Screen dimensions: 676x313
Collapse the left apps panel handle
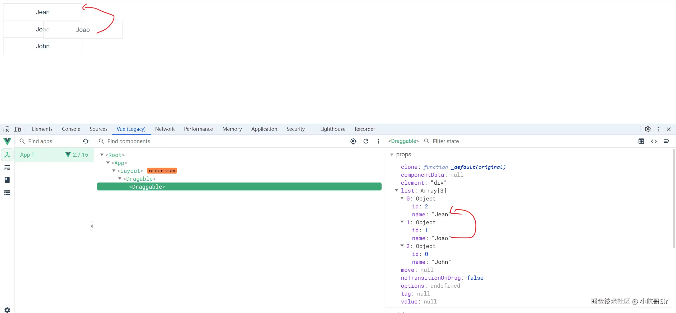(92, 226)
